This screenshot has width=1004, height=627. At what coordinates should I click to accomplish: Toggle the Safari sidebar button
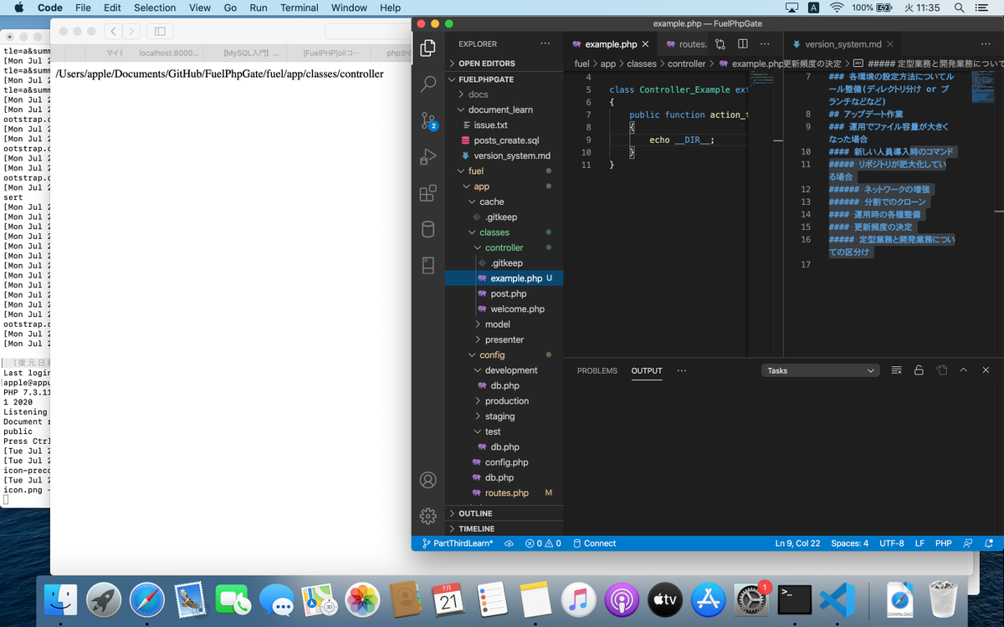coord(159,32)
